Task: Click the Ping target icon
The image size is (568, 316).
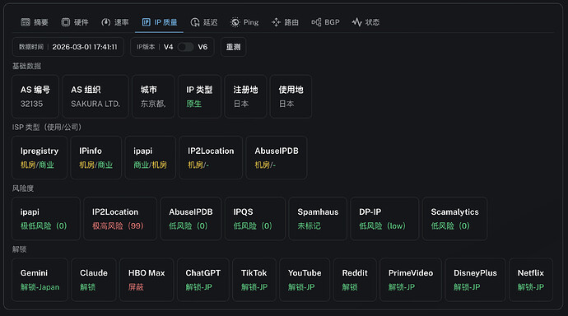Action: (x=235, y=22)
